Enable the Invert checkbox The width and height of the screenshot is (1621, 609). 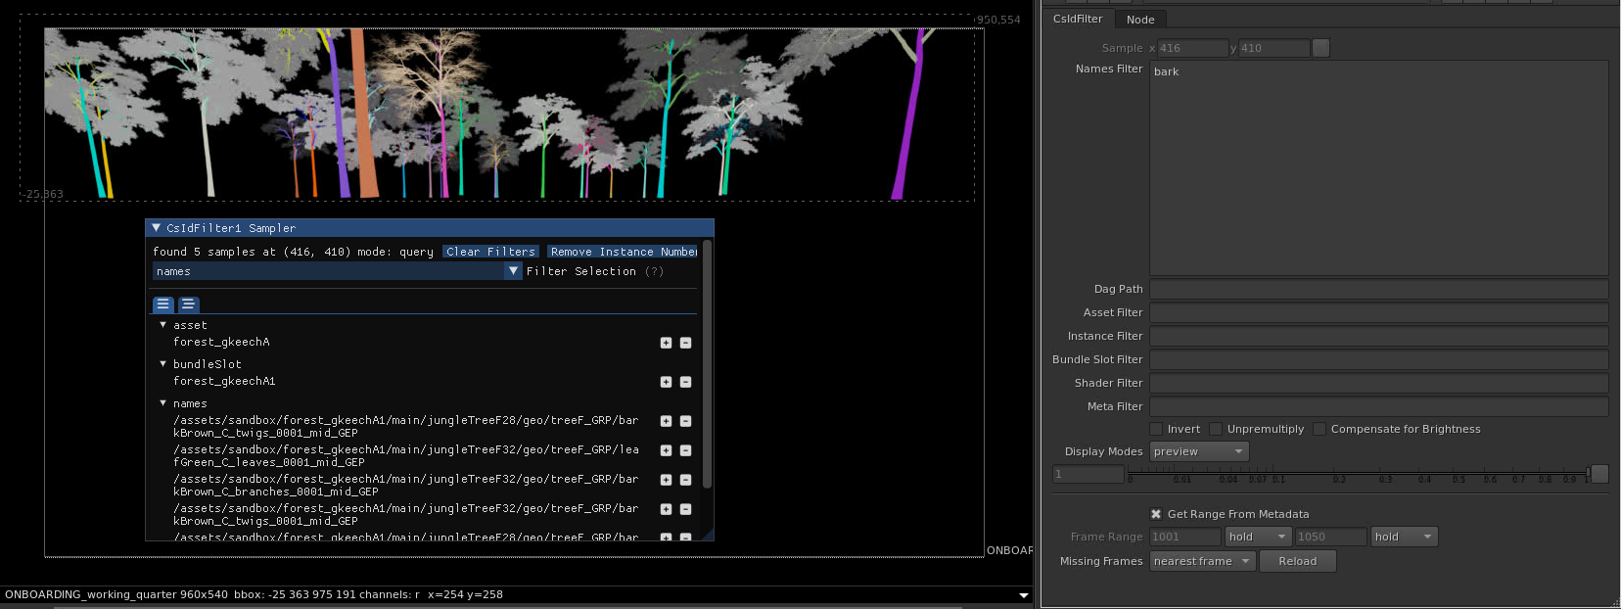coord(1156,429)
